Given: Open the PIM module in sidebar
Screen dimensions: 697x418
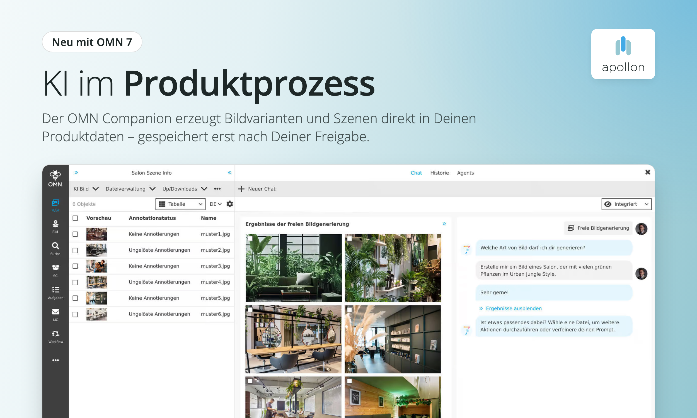Looking at the screenshot, I should pos(55,227).
